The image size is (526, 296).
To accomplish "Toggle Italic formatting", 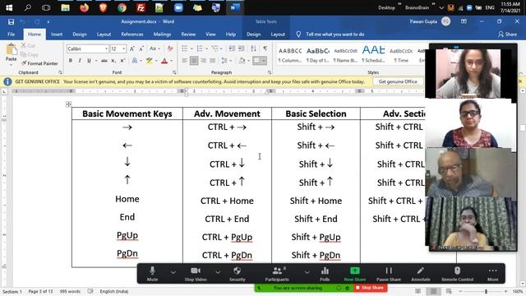I will click(80, 61).
